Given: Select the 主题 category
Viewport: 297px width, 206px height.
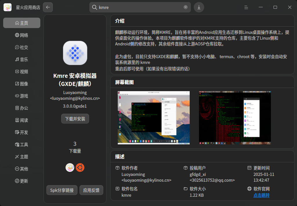Looking at the screenshot, I should (21, 157).
